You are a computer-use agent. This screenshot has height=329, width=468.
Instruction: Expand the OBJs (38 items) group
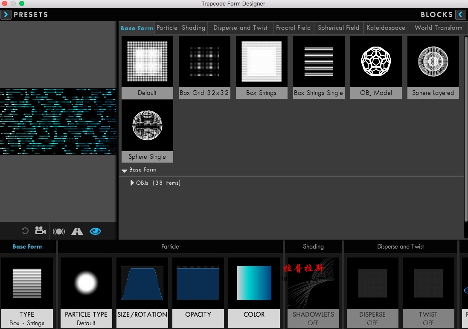(132, 183)
